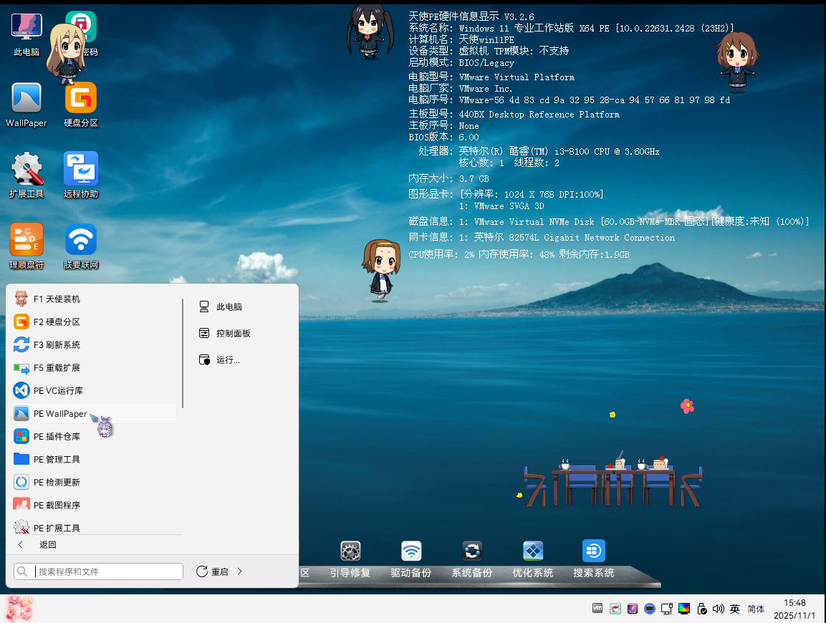Launch 驱动备份 from the bottom dock
The image size is (826, 623).
point(411,551)
